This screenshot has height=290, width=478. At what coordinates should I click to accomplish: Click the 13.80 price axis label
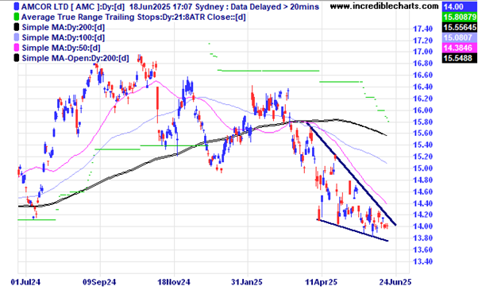pyautogui.click(x=422, y=238)
